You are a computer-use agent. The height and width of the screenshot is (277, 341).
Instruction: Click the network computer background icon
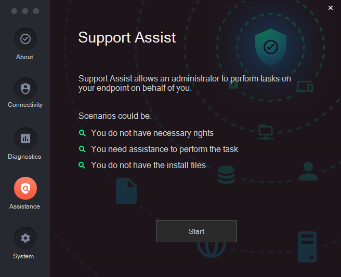[266, 132]
